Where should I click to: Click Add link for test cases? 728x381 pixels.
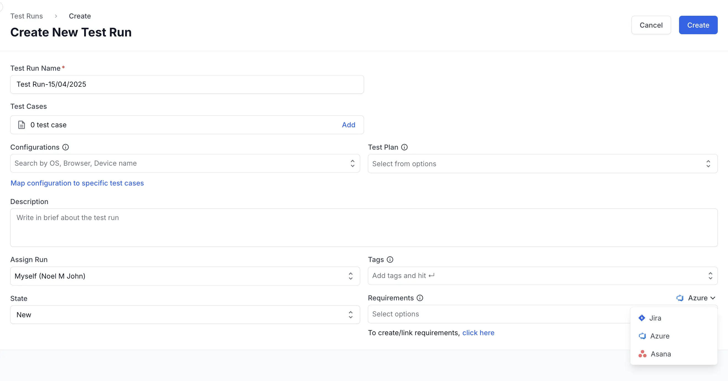(x=349, y=125)
